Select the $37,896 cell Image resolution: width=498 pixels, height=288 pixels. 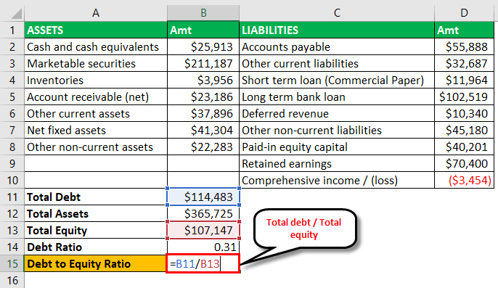pyautogui.click(x=203, y=114)
